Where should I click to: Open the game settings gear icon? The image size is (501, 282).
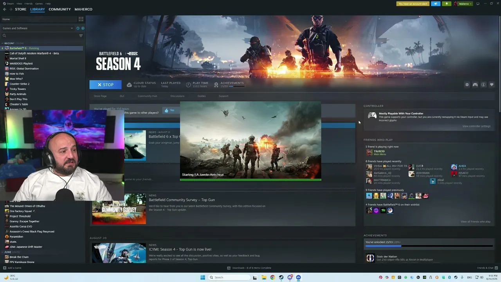point(467,85)
